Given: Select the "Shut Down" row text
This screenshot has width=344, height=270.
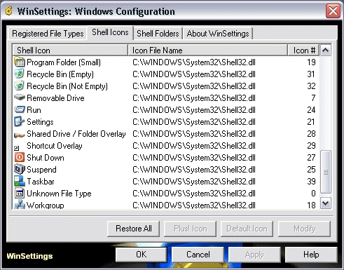Looking at the screenshot, I should (x=46, y=158).
